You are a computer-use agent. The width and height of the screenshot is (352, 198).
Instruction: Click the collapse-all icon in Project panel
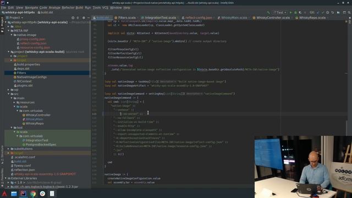[x=78, y=18]
